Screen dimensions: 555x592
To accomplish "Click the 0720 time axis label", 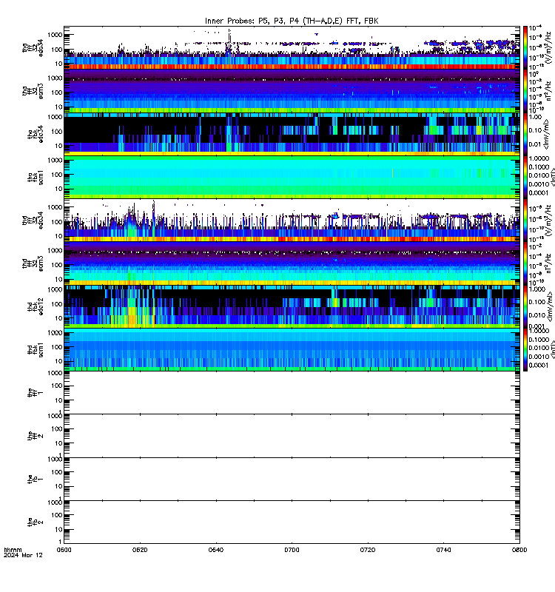I will click(x=368, y=550).
